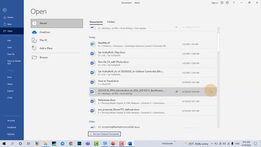Choose Save in the sidebar
Image resolution: width=261 pixels, height=147 pixels.
point(9,47)
